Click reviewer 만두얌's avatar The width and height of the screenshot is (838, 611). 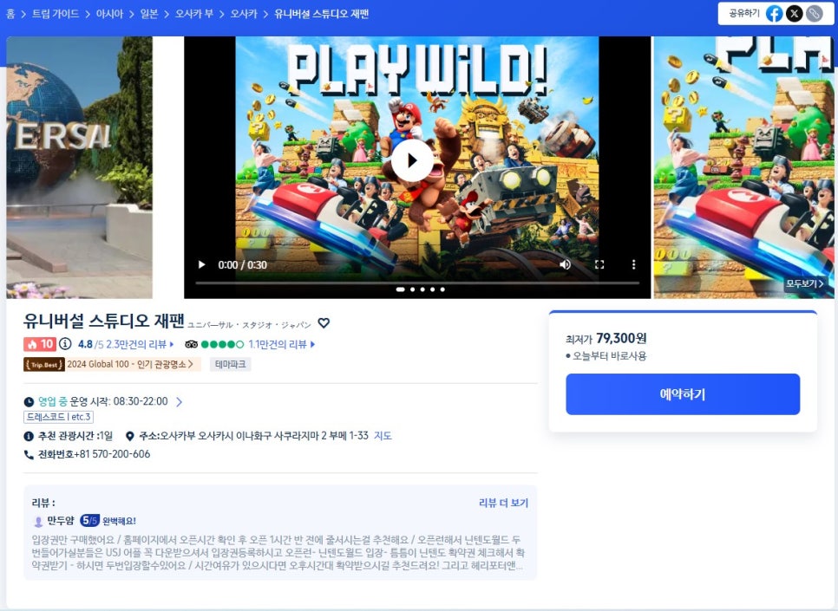coord(38,521)
